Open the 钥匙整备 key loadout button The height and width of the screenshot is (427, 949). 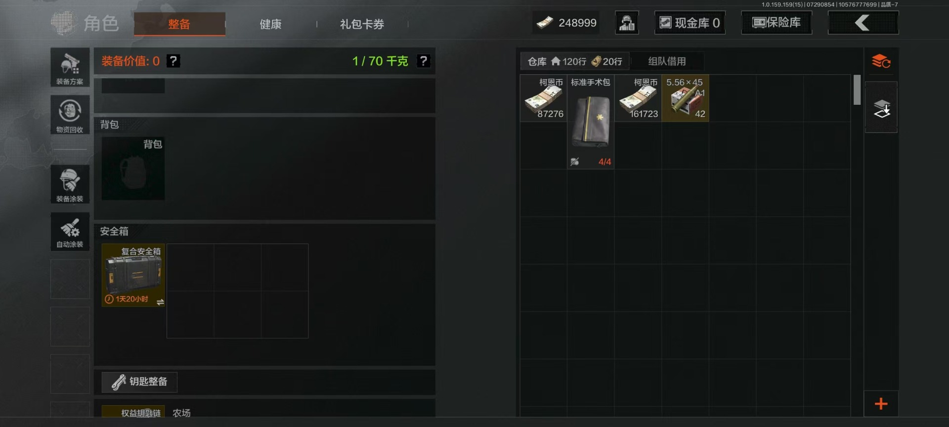point(139,382)
